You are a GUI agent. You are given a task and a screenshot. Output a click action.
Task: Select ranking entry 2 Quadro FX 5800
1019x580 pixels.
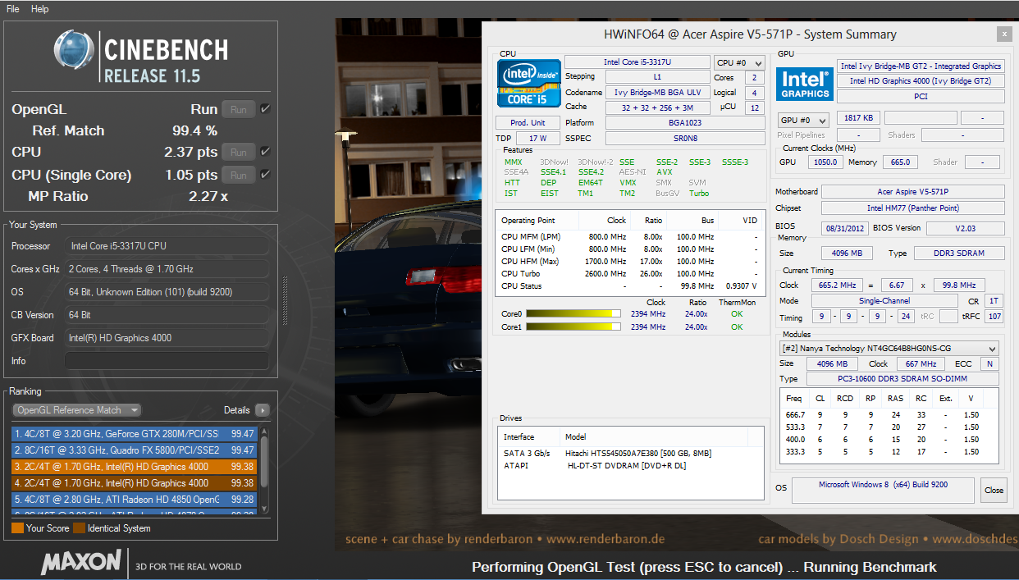coord(135,450)
